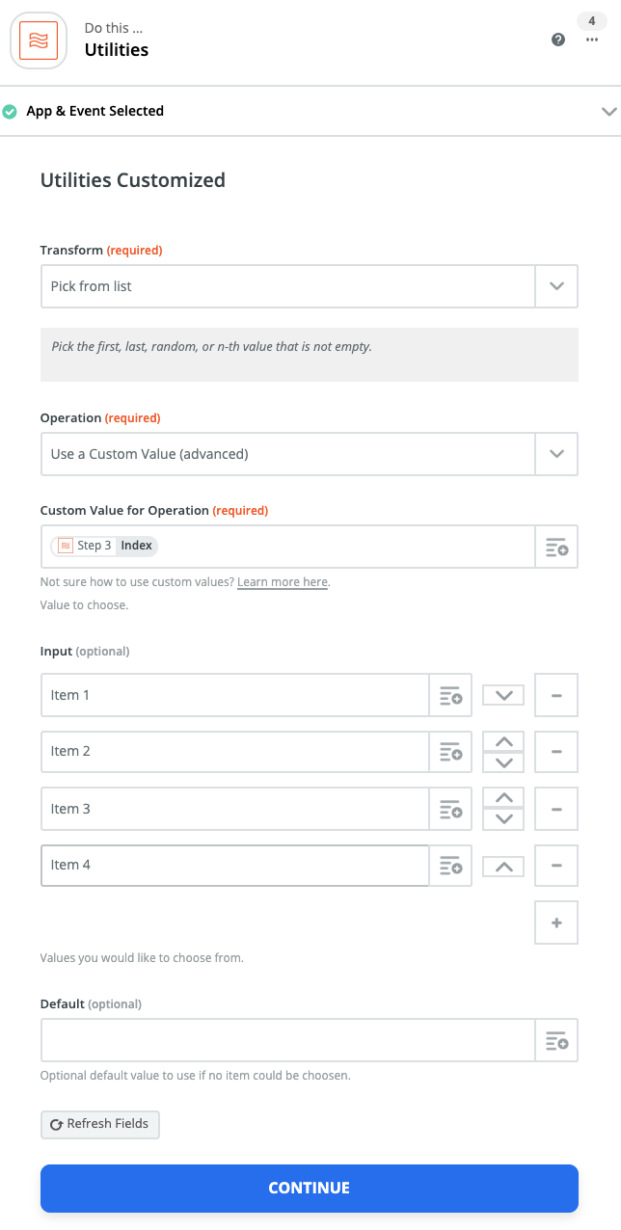Click the Utilities app icon in header

click(39, 40)
